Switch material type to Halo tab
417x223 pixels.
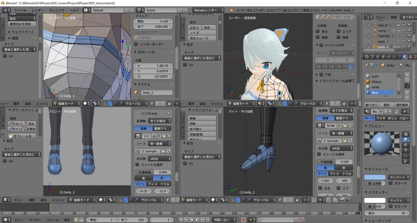(404, 118)
